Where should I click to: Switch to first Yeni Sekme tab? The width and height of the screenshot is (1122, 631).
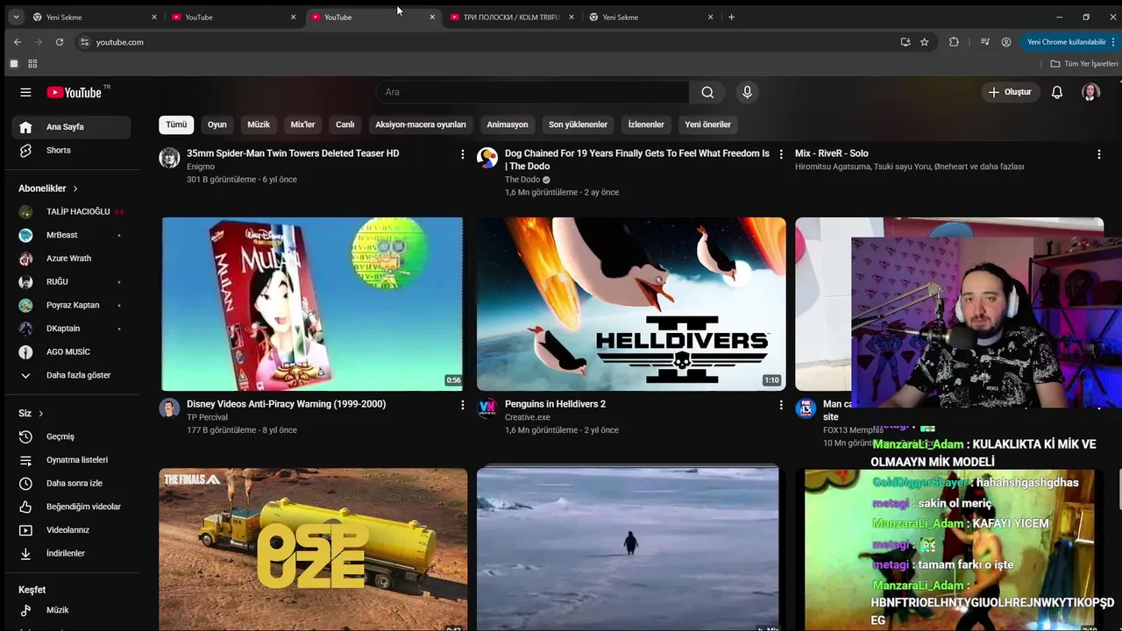pos(94,17)
